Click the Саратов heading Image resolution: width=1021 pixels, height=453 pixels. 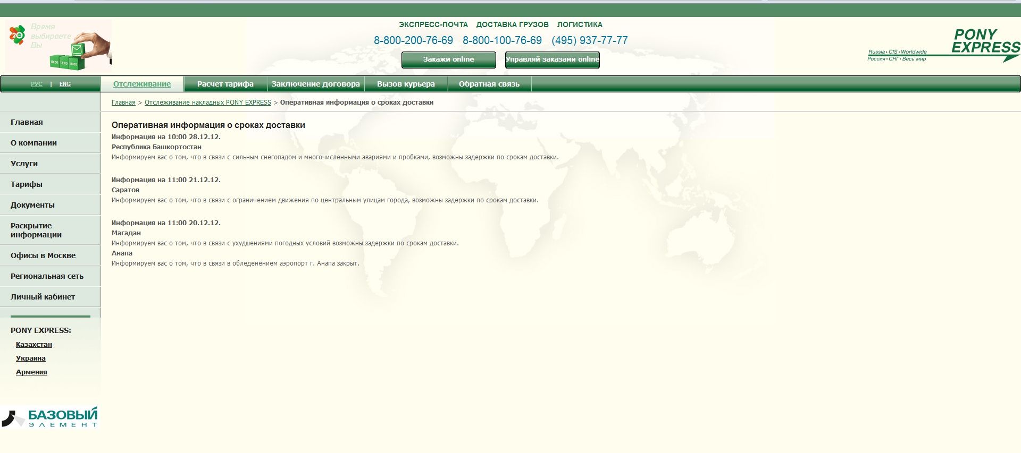125,190
